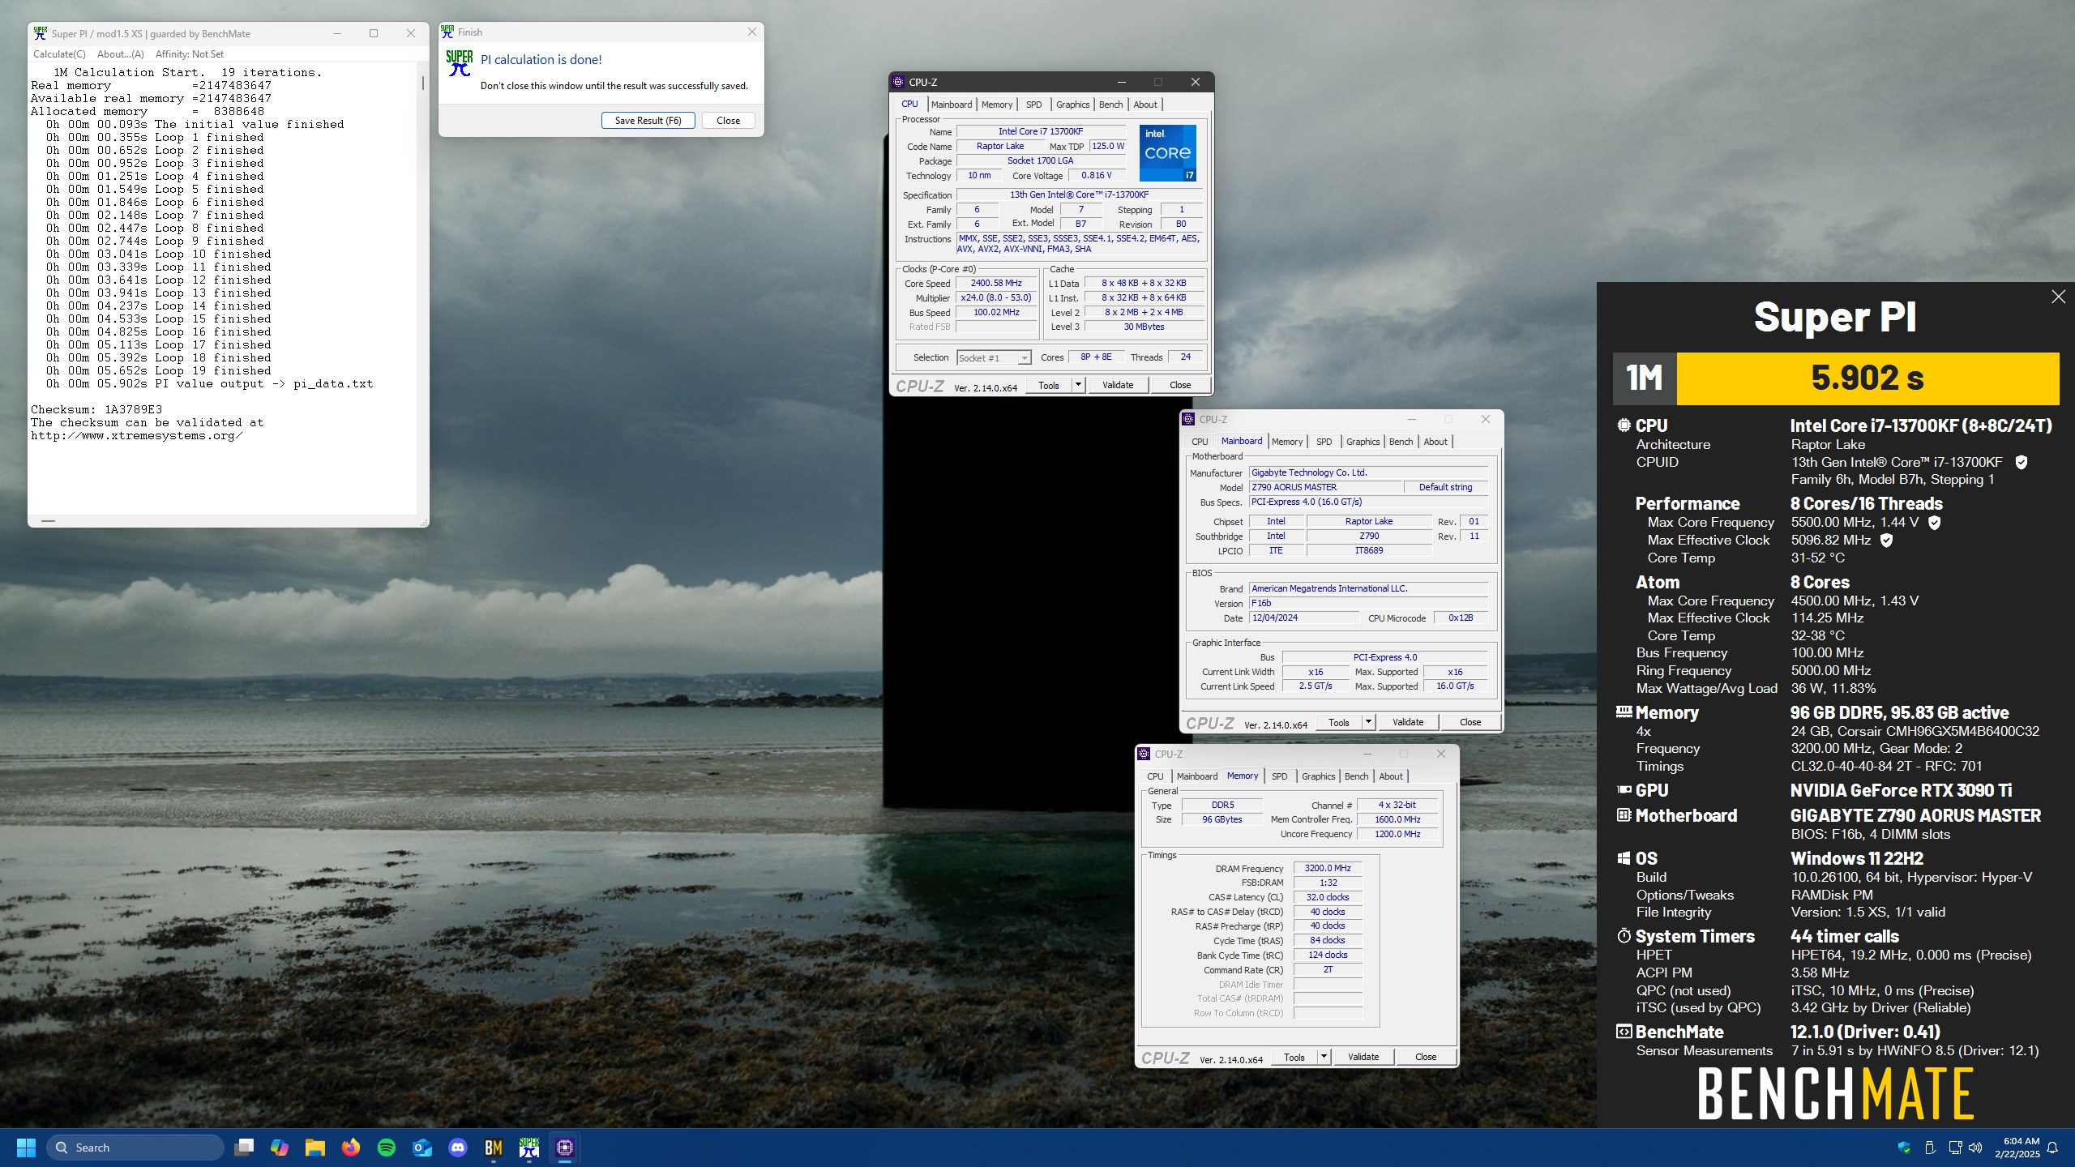Click the shield beside Max Core Frequency 5500.00 MHz

coord(1935,523)
